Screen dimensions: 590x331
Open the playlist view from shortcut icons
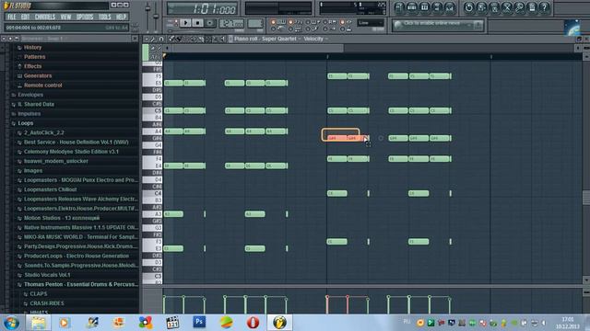click(399, 7)
